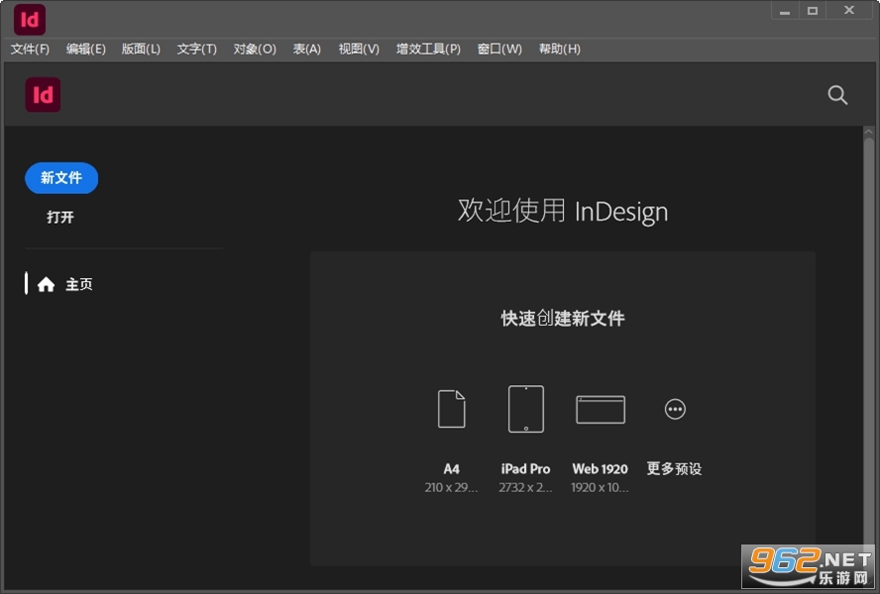Click the InDesign title bar app icon
This screenshot has width=880, height=594.
click(x=30, y=20)
